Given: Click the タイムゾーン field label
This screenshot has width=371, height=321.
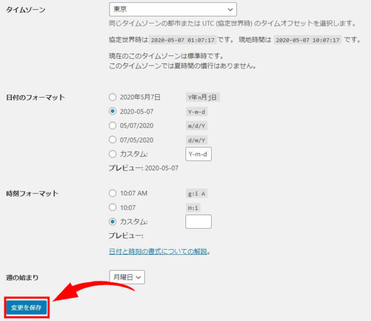Looking at the screenshot, I should pyautogui.click(x=26, y=10).
